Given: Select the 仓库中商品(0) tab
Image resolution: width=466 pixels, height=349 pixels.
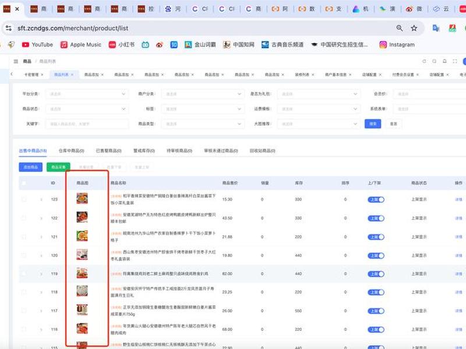Looking at the screenshot, I should pyautogui.click(x=71, y=151).
